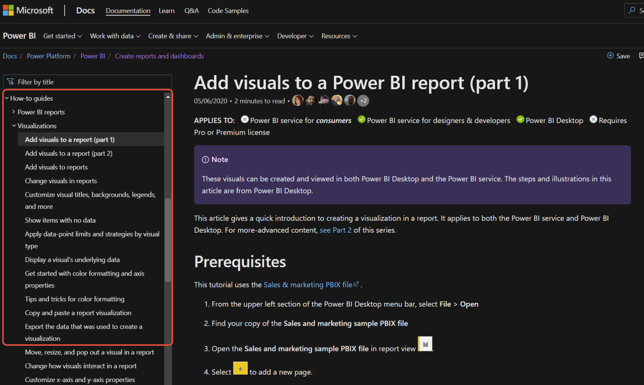Click the report view icon in step 3
The width and height of the screenshot is (644, 385).
425,344
